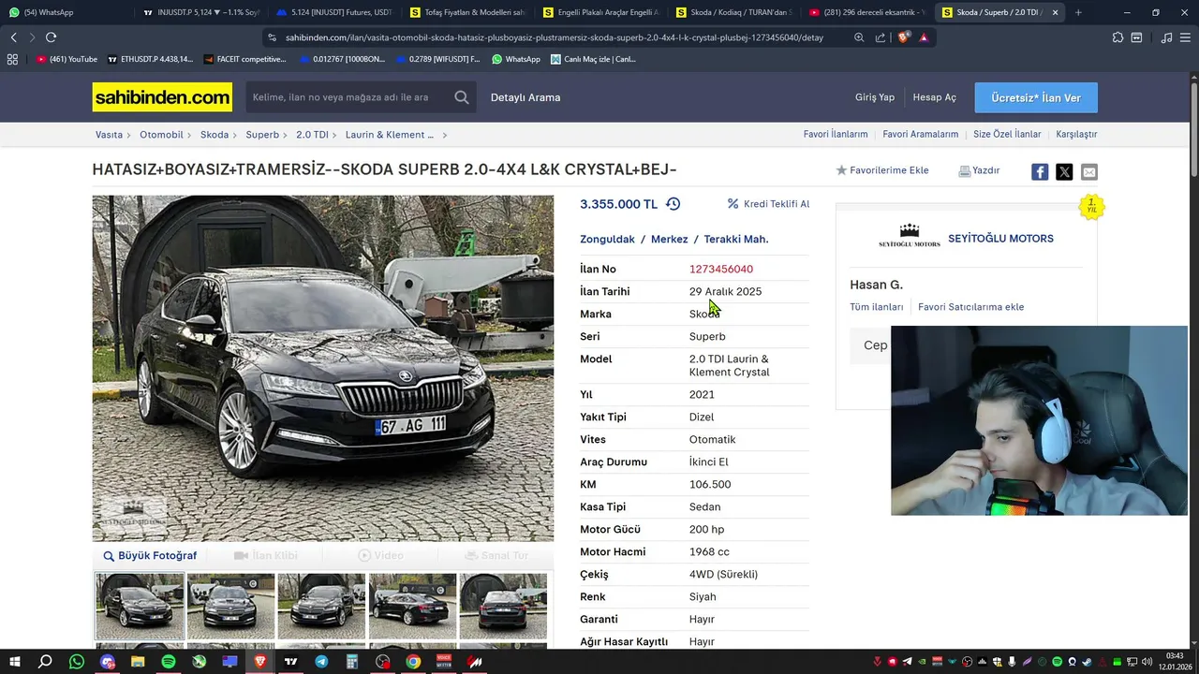Viewport: 1199px width, 674px height.
Task: Open Brave Shields lion icon
Action: click(x=903, y=37)
